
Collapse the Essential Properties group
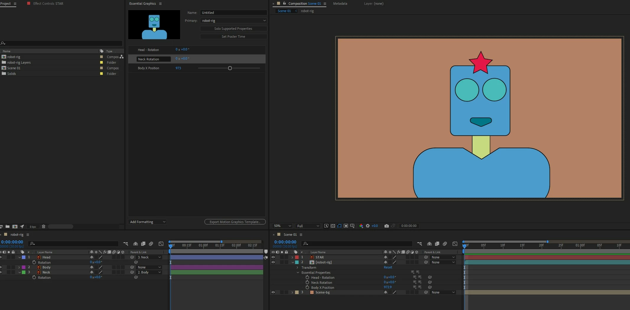click(298, 273)
